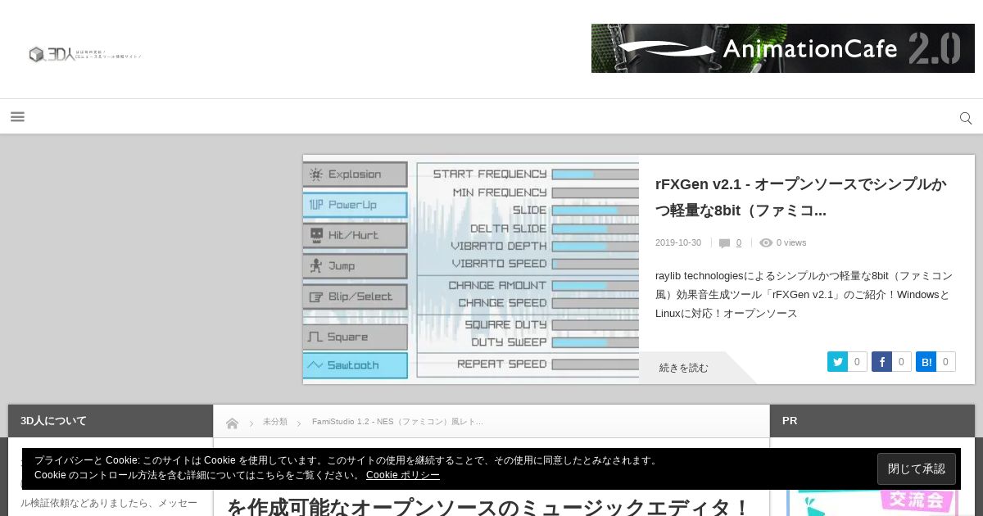Open the Cookie ポリシー link

point(403,475)
